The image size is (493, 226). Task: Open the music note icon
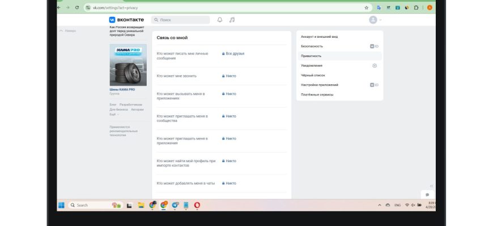(232, 20)
